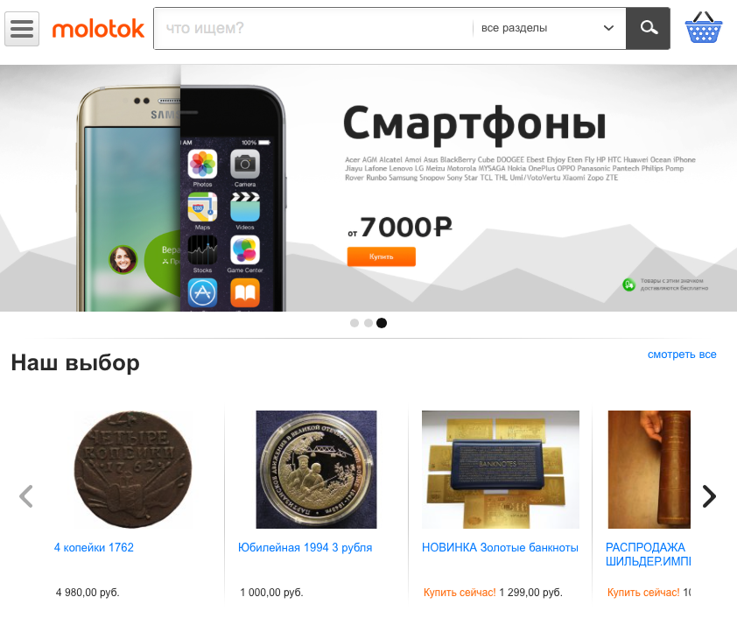Select the second banner slide dot
Screen dimensions: 737x618
[368, 323]
